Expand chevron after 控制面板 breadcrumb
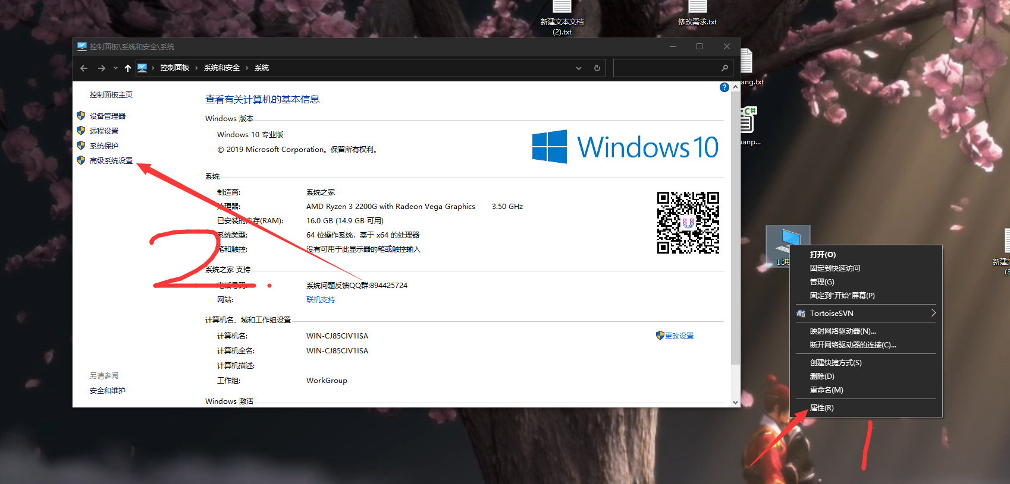 point(196,68)
